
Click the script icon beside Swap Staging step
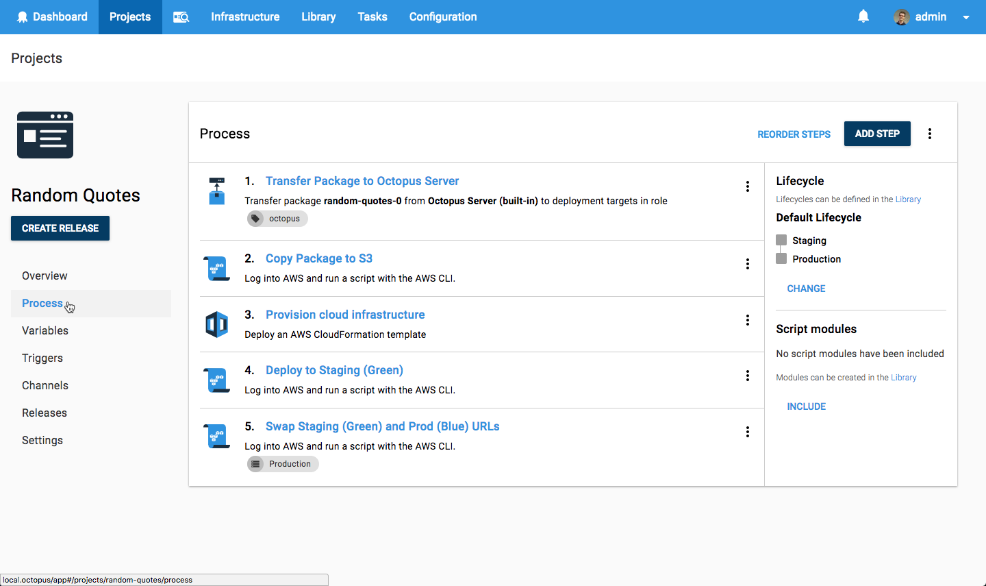(216, 435)
